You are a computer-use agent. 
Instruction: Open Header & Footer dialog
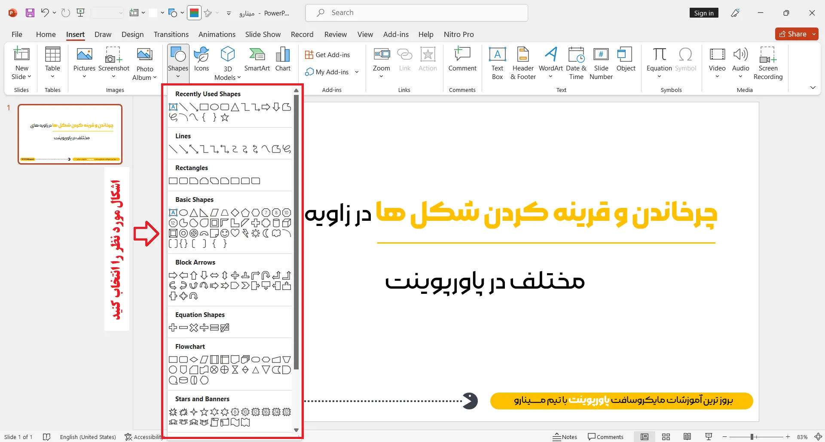523,64
